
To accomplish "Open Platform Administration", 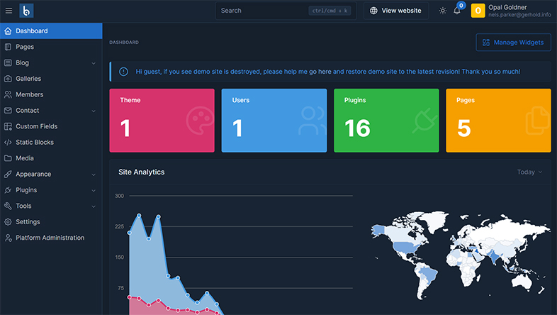I will [51, 238].
